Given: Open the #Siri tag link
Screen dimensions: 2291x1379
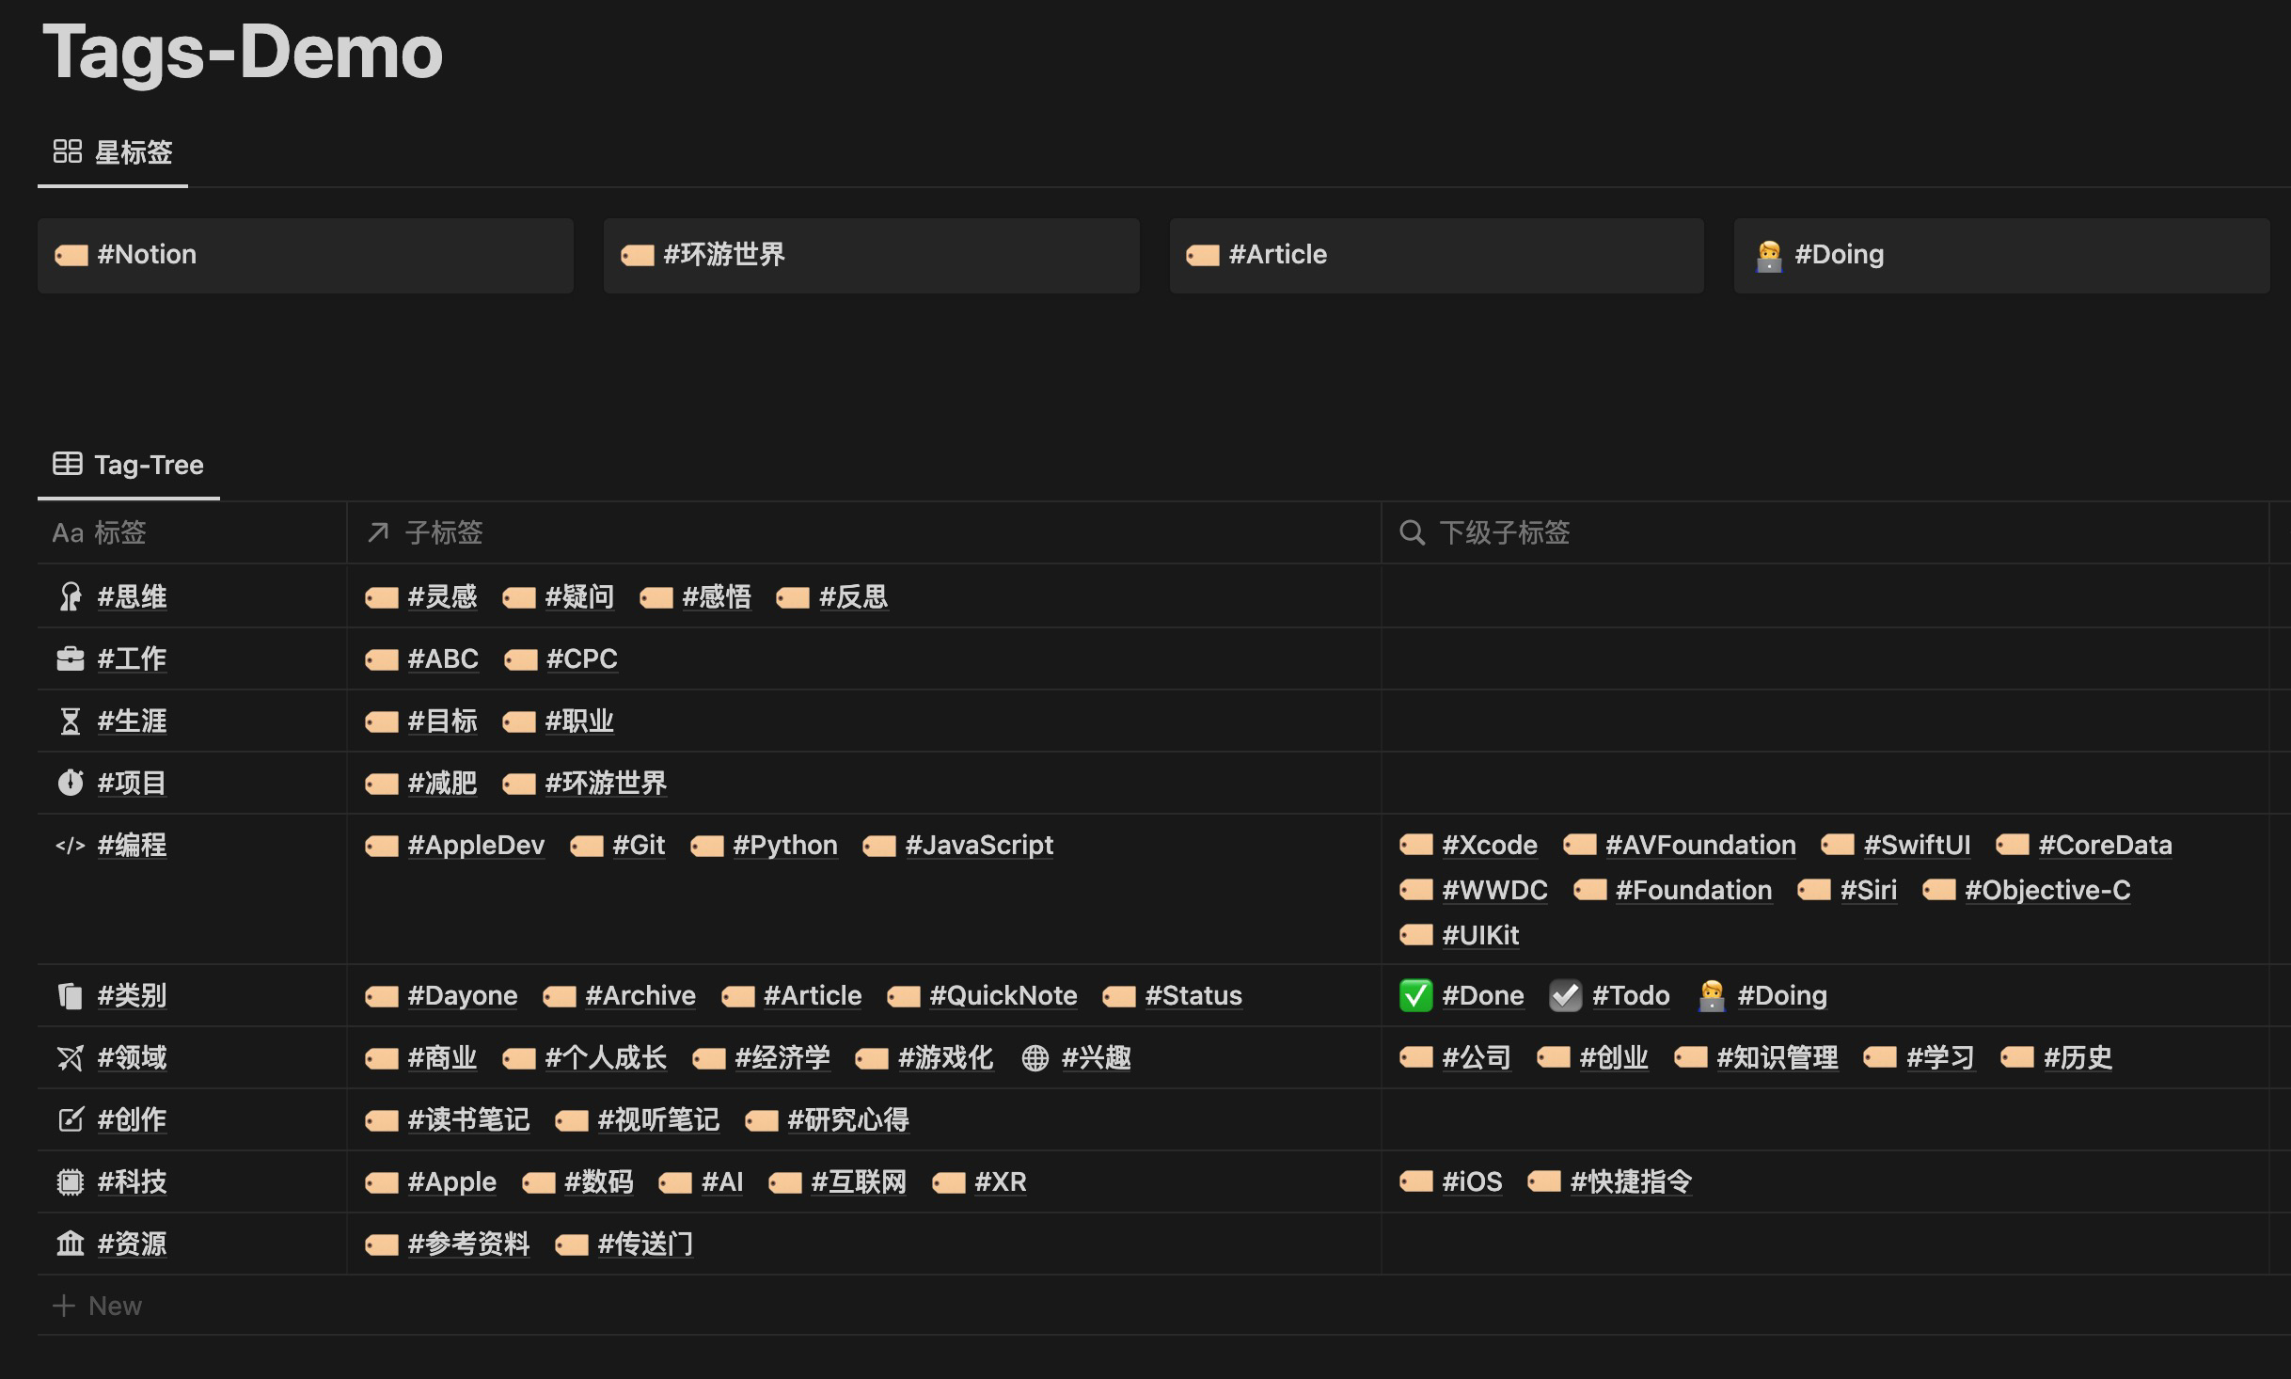Looking at the screenshot, I should click(1868, 890).
